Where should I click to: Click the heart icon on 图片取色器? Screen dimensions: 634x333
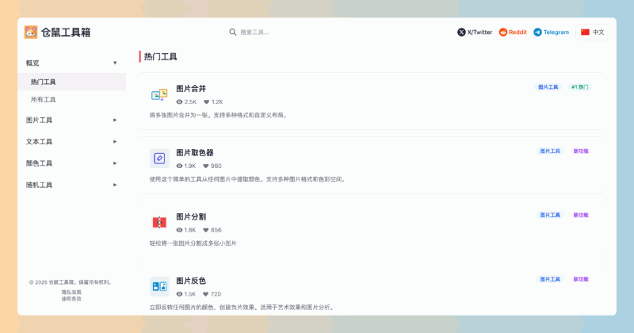(x=206, y=166)
